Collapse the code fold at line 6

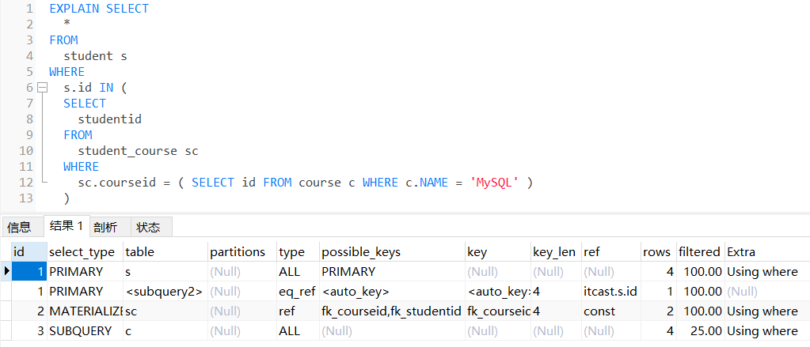click(x=42, y=88)
